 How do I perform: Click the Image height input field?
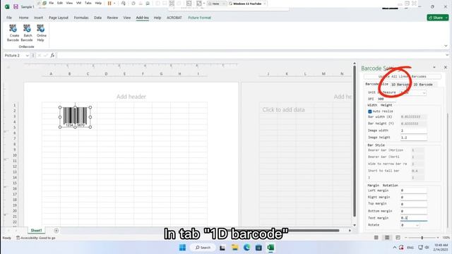[x=414, y=138]
